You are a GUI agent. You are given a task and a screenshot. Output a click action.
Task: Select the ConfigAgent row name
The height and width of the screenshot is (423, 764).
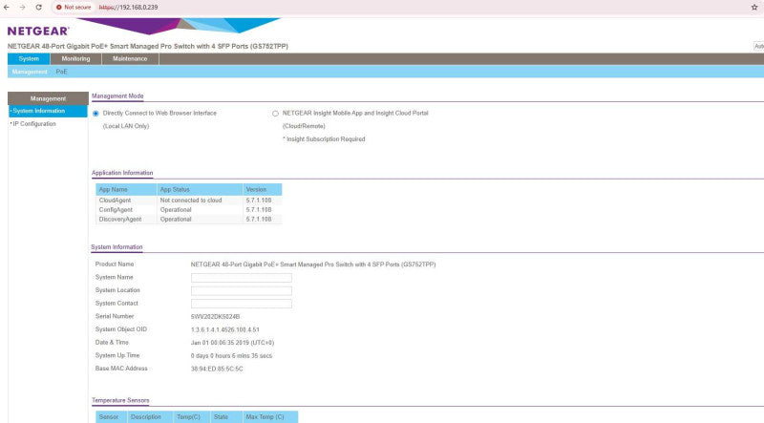116,210
